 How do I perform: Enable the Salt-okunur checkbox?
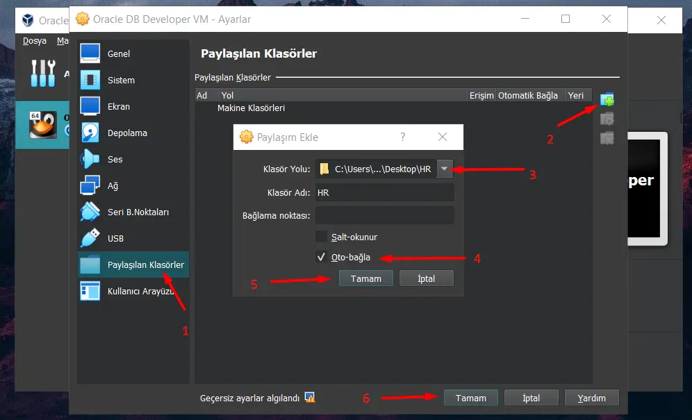(x=321, y=237)
